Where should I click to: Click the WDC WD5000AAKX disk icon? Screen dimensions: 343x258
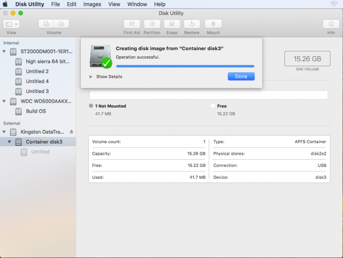point(13,102)
